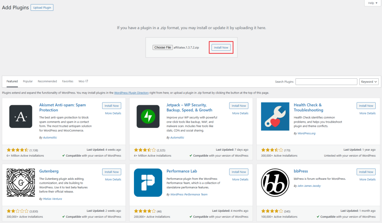Click '100,000+ Active Installations' text

[279, 217]
